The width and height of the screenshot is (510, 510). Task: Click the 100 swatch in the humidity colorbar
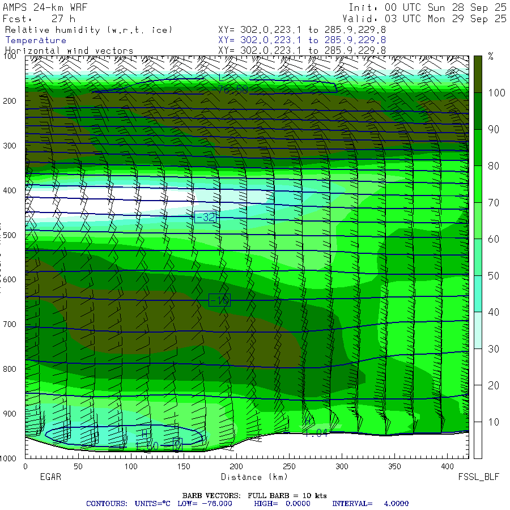(478, 74)
